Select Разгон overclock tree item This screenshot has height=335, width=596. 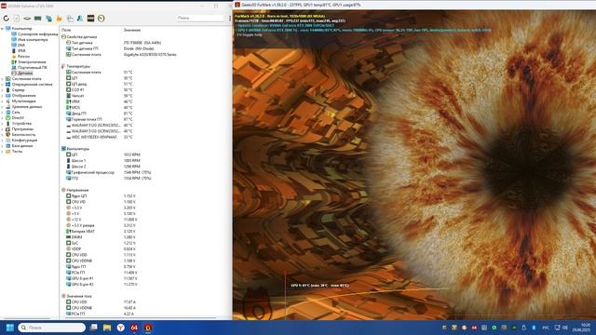coord(20,56)
